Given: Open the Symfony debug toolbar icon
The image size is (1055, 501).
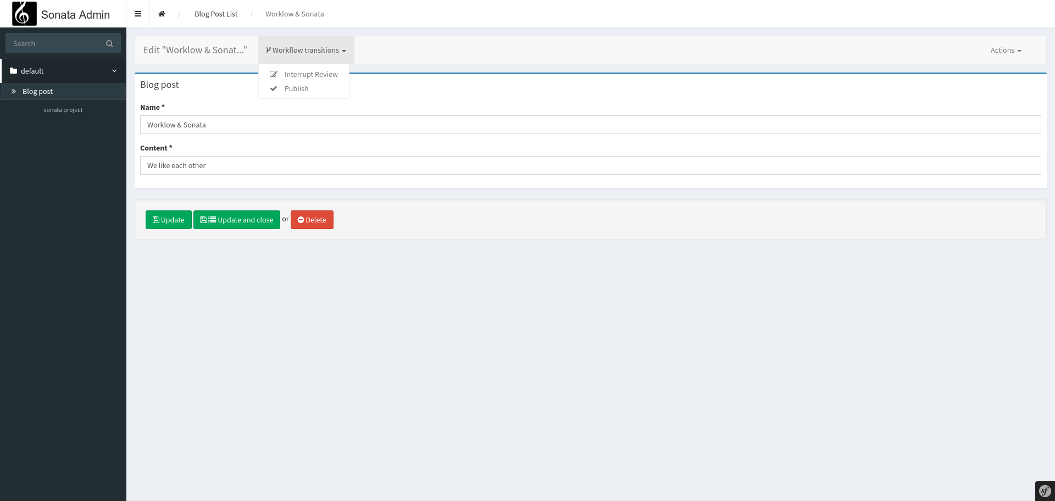Looking at the screenshot, I should (1045, 491).
